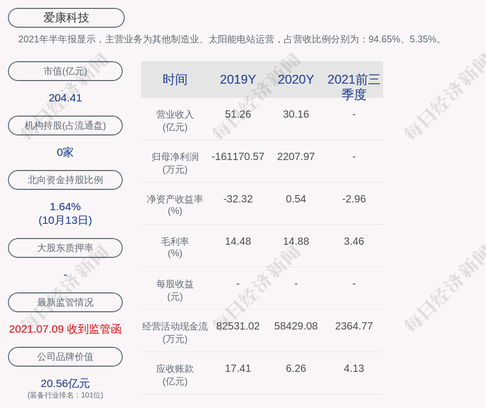Click the red 2021.07.09 收到监管函 notice
The width and height of the screenshot is (486, 408).
coord(65,329)
